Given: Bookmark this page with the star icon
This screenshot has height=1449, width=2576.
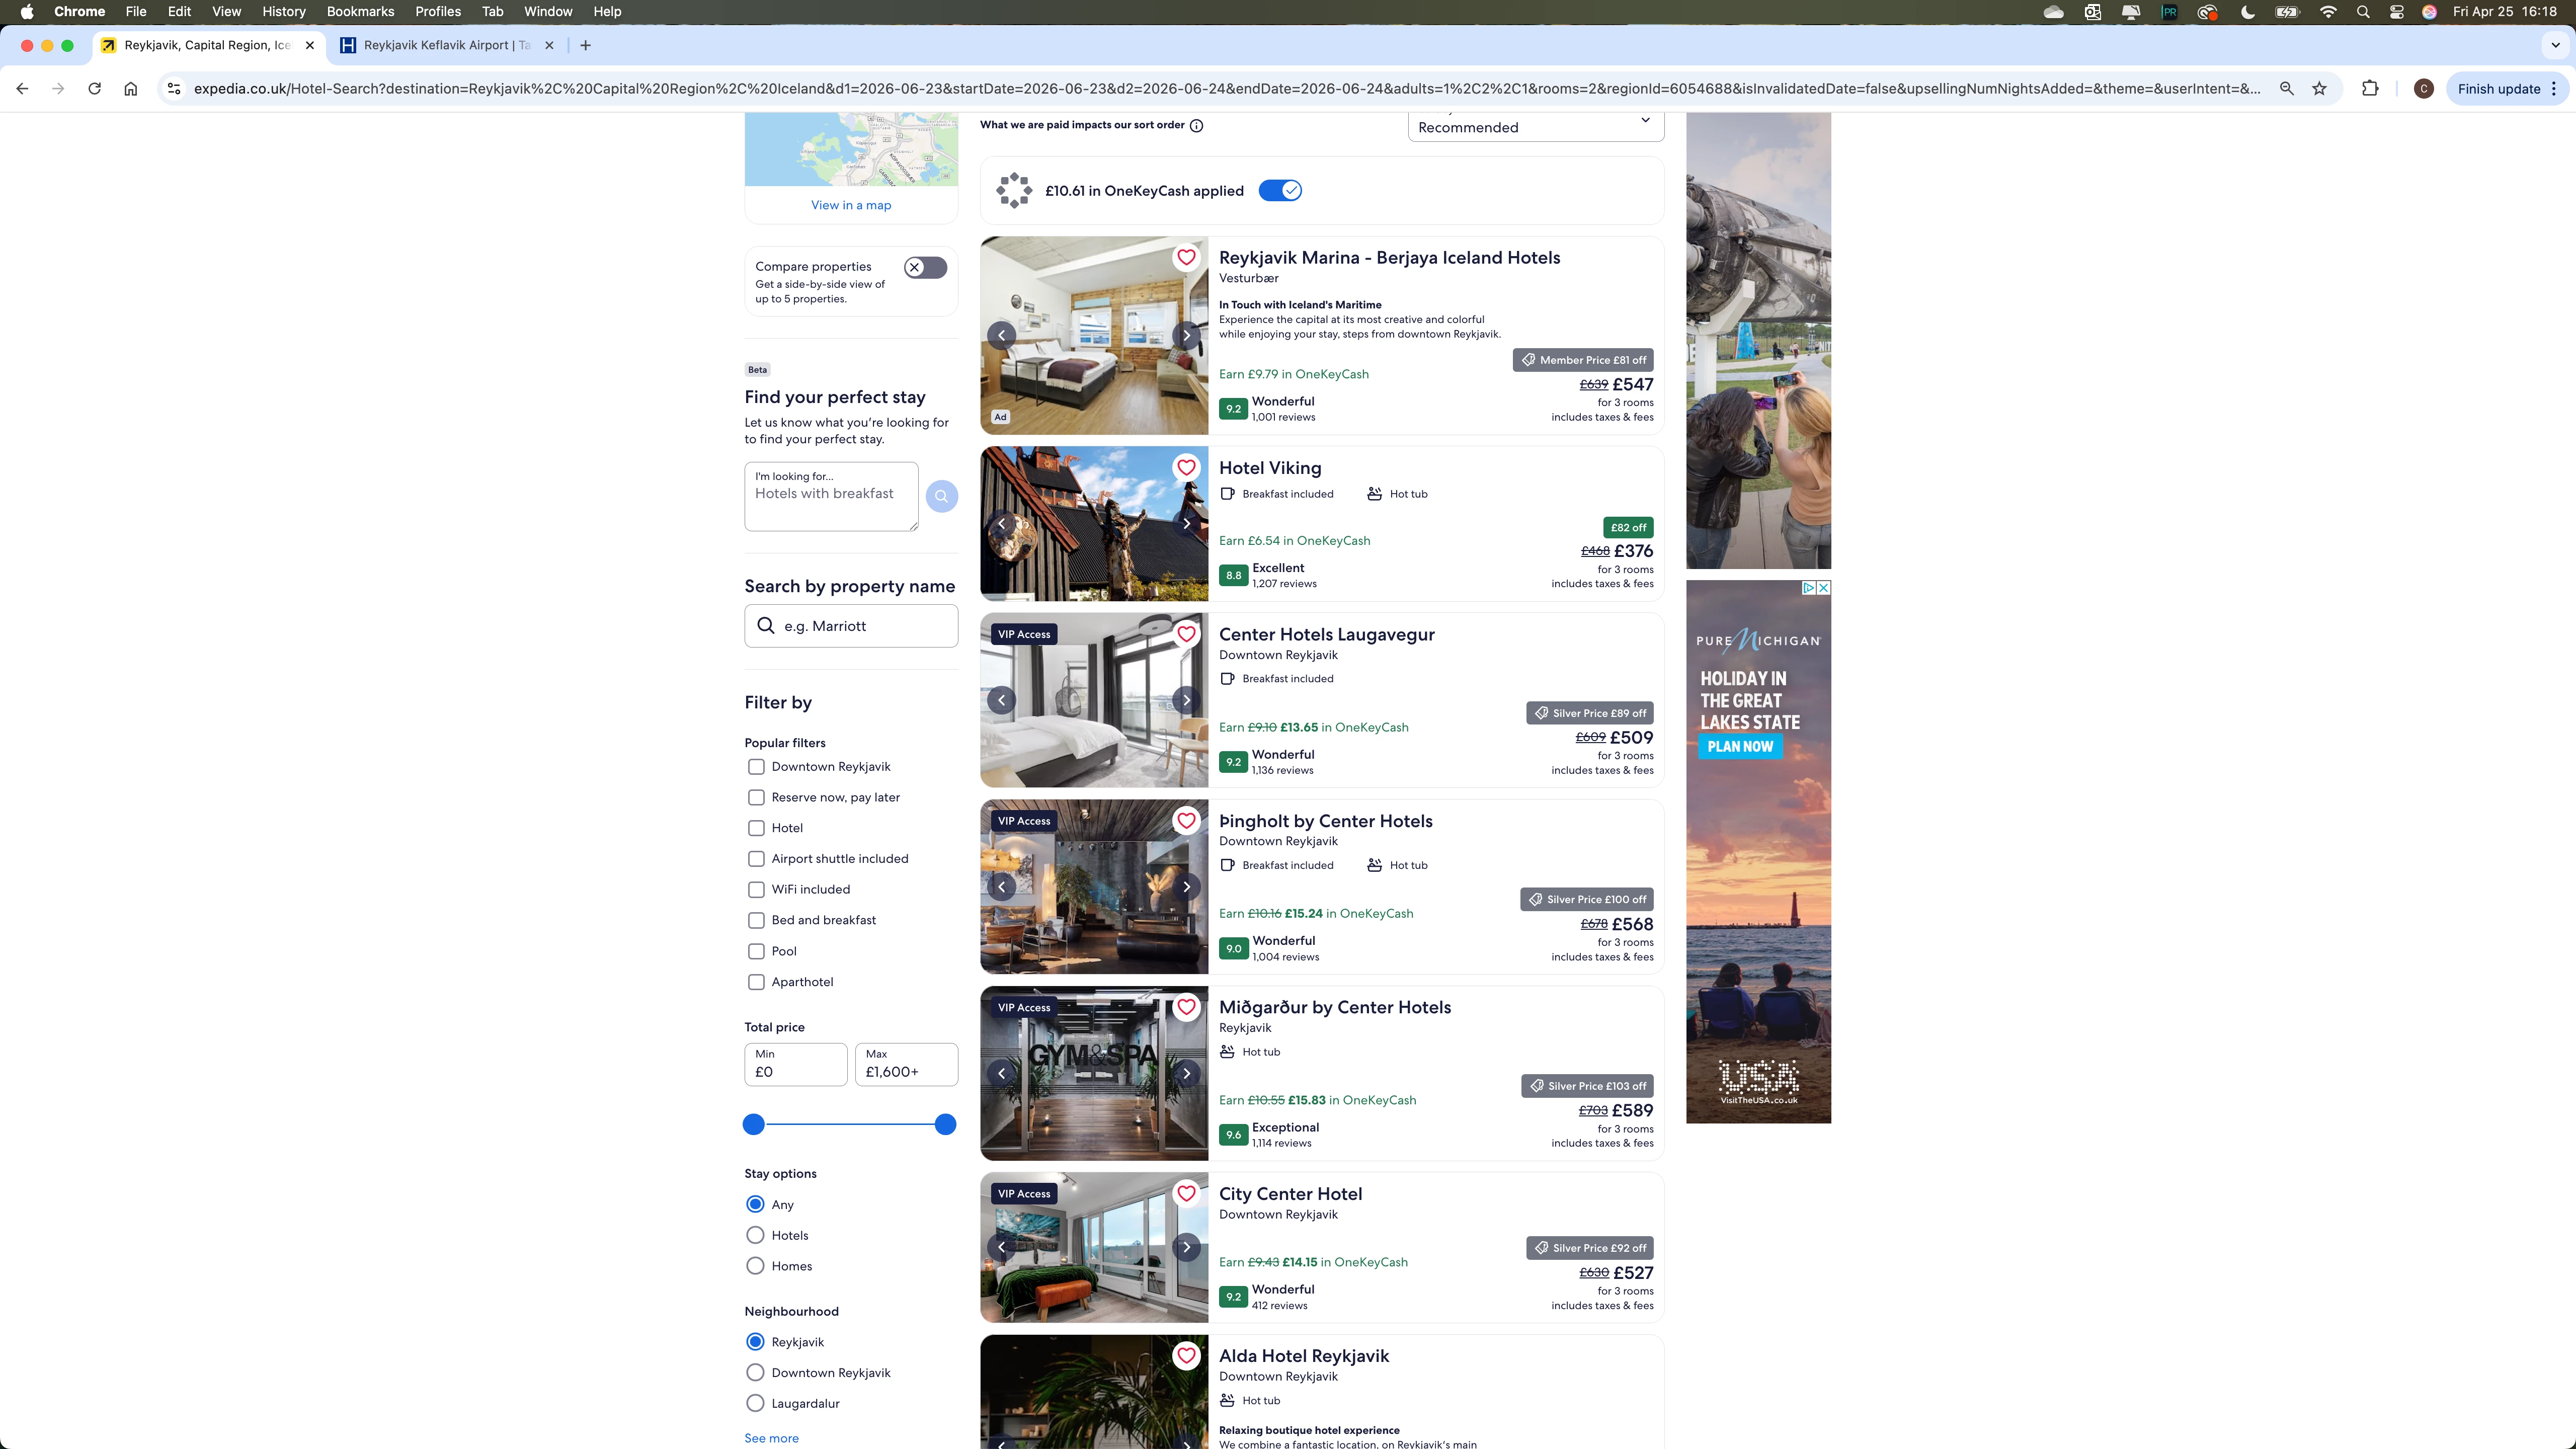Looking at the screenshot, I should (2319, 88).
